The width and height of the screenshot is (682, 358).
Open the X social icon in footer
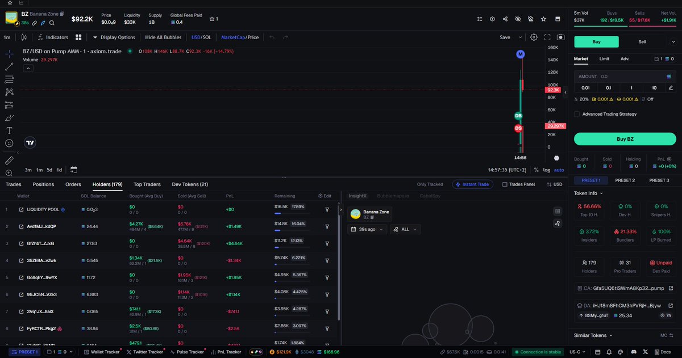click(646, 352)
